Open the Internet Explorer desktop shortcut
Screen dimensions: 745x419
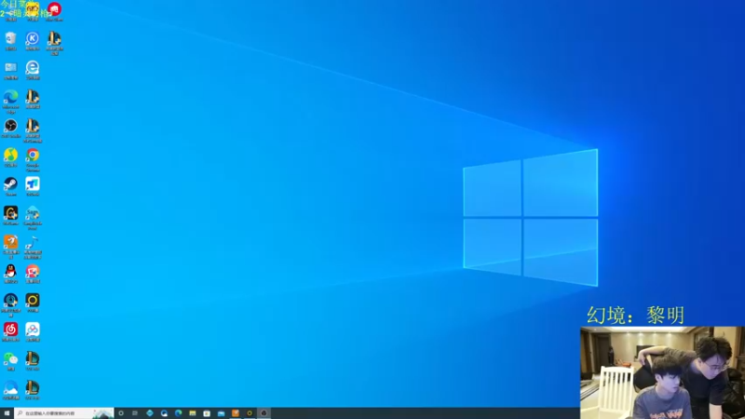33,69
